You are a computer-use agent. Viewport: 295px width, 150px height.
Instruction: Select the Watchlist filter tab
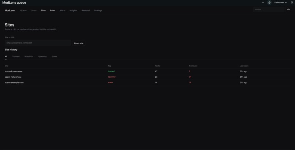tap(29, 57)
